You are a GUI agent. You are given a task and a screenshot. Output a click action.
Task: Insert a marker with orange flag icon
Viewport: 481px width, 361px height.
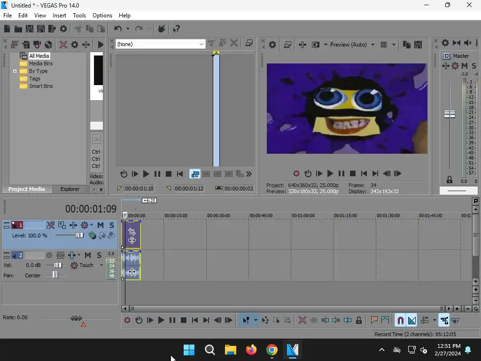[x=374, y=321]
